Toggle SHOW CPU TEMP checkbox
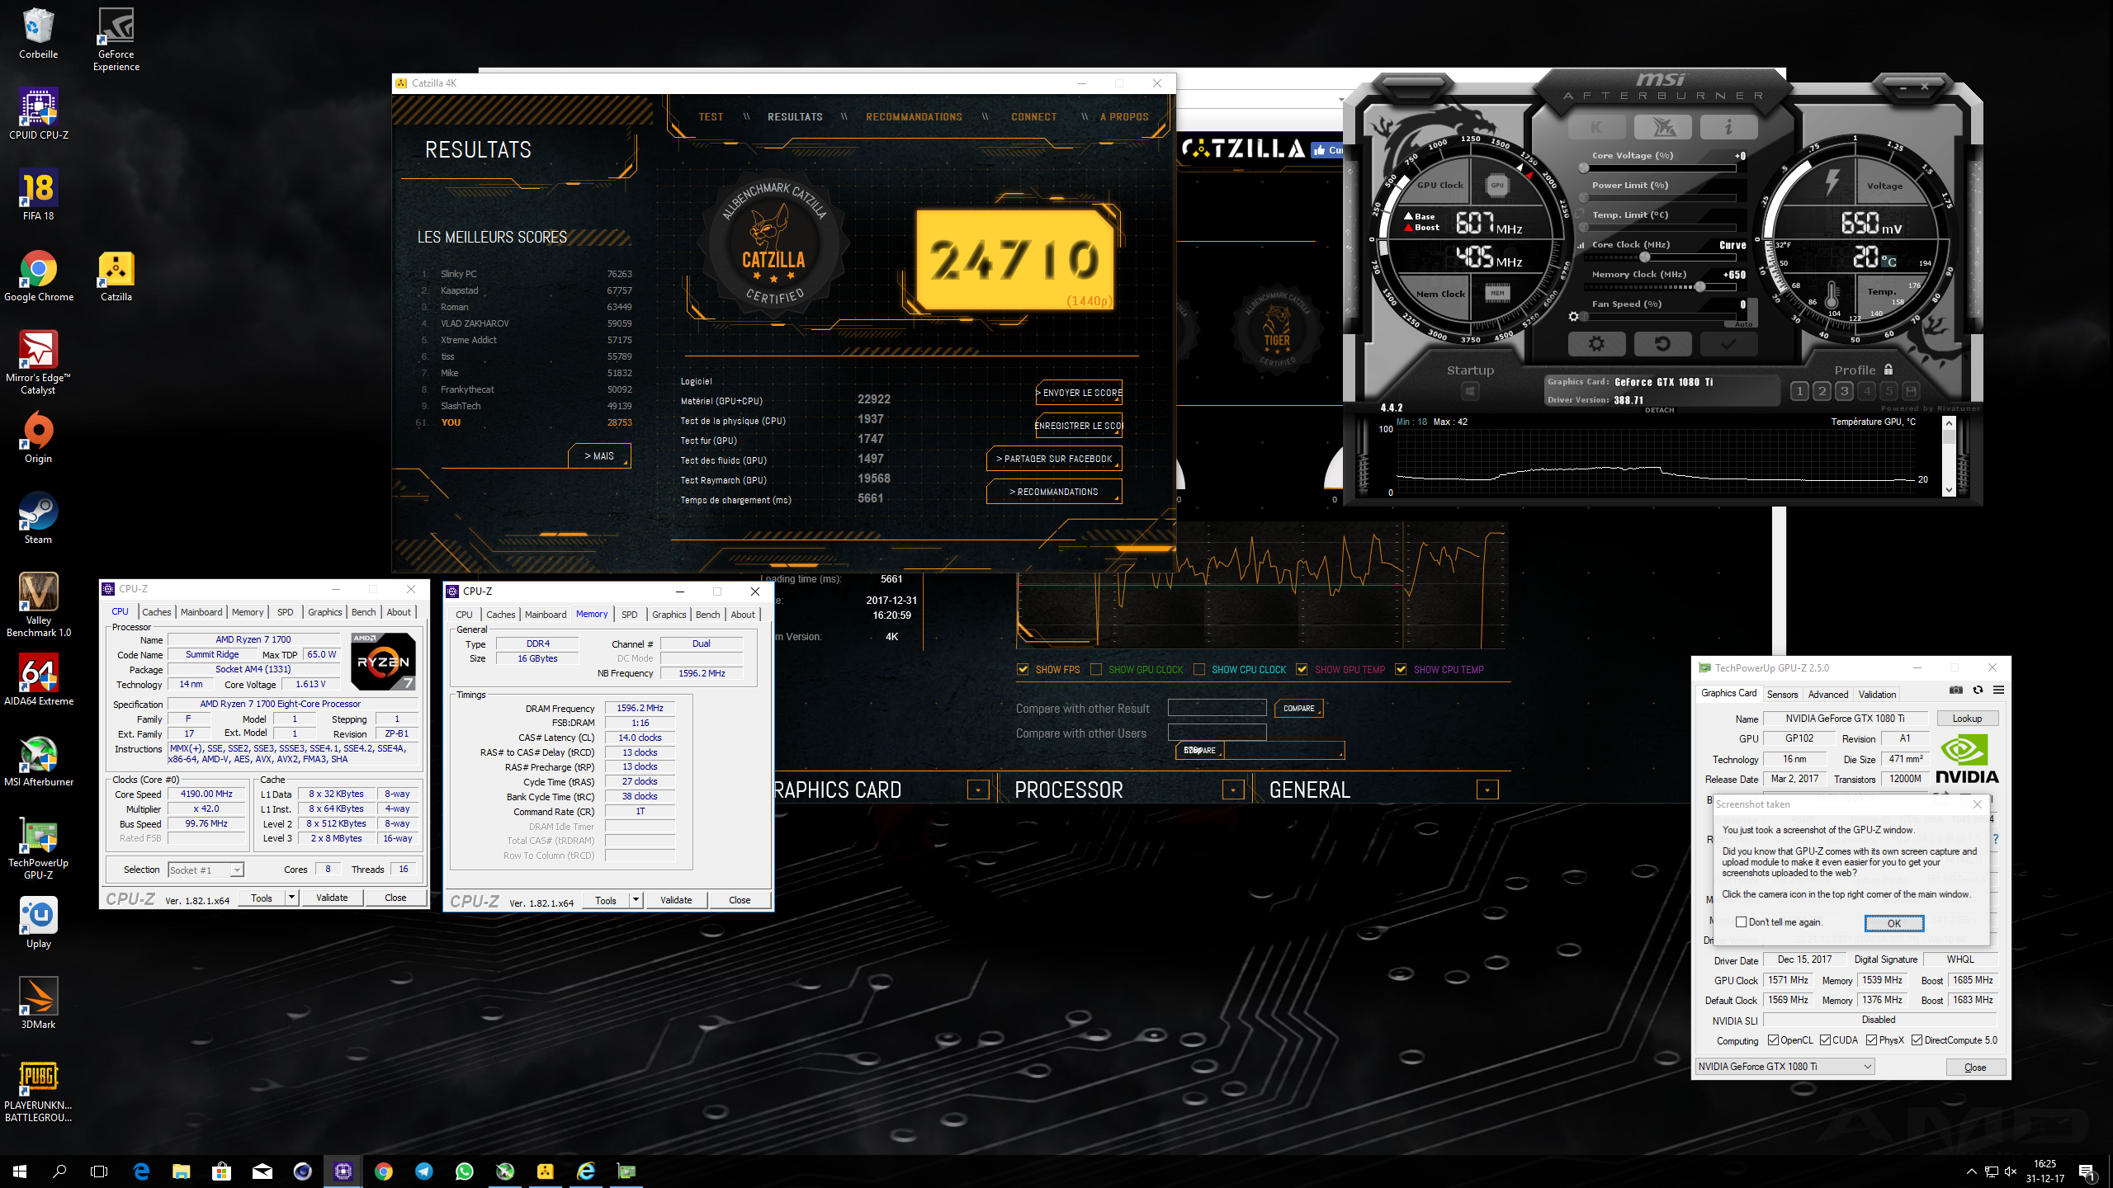The height and width of the screenshot is (1188, 2113). click(x=1401, y=669)
